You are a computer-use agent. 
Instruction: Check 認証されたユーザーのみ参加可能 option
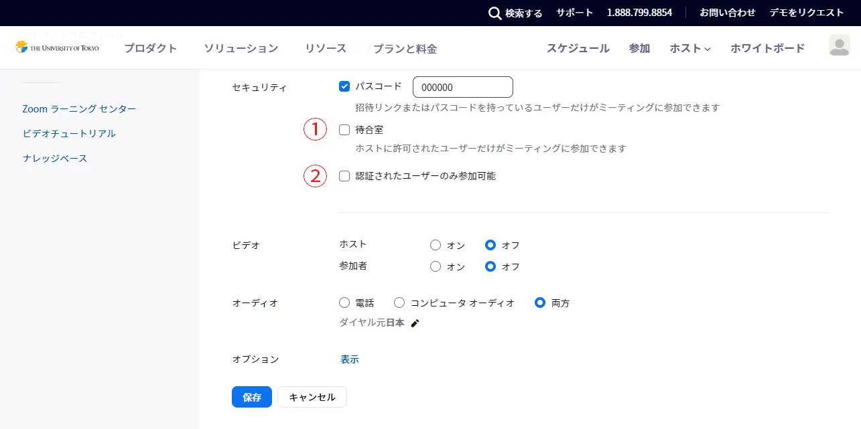click(x=345, y=176)
